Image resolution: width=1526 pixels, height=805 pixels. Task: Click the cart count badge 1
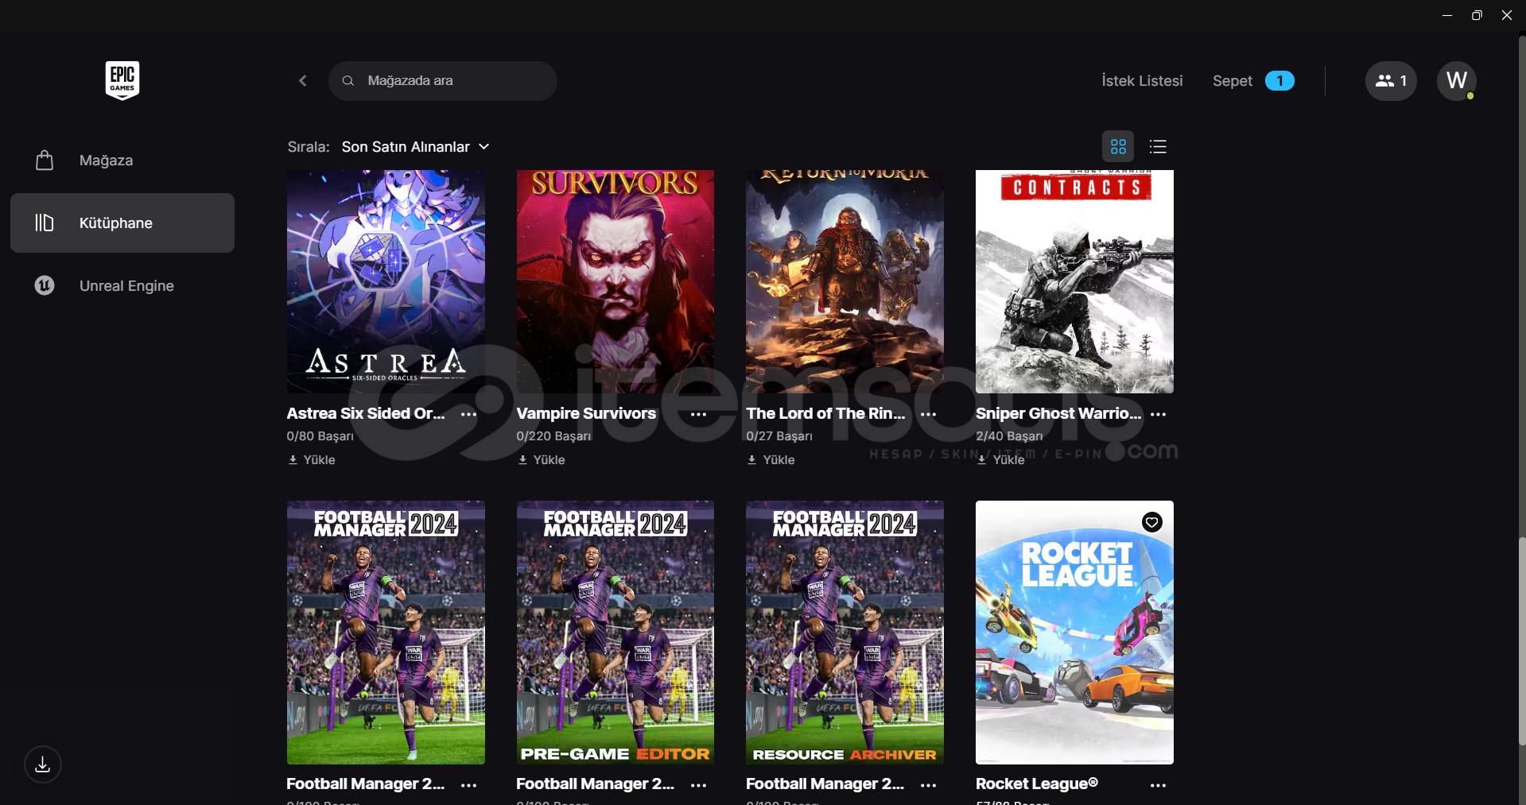1279,80
